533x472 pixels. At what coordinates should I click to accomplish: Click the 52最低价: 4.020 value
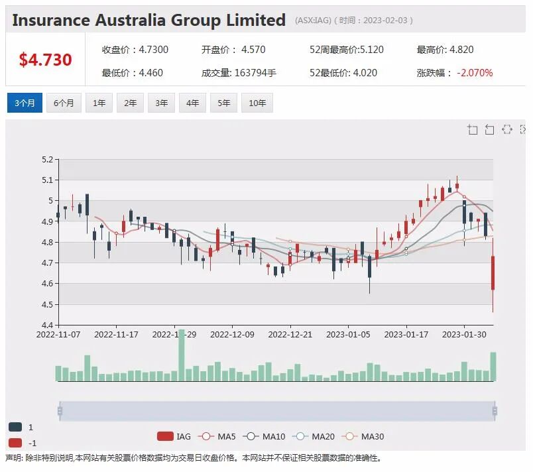343,73
